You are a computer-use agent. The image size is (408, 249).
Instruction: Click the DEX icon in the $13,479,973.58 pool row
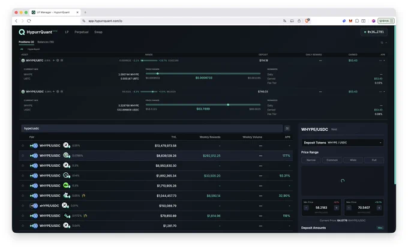(67, 145)
